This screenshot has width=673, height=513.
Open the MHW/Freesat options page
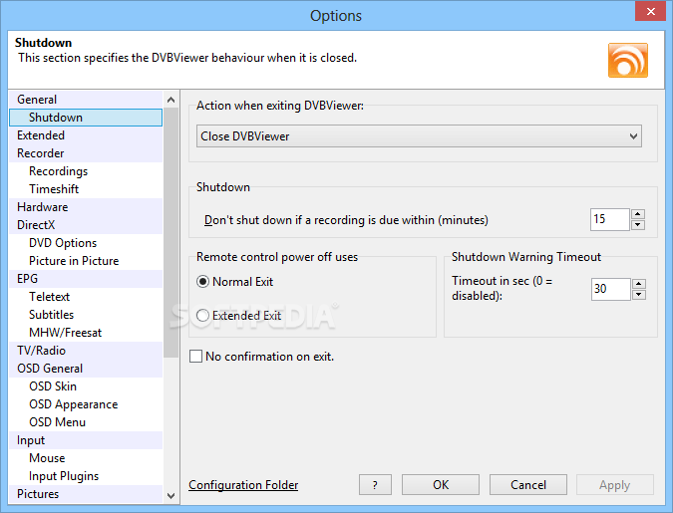click(86, 333)
